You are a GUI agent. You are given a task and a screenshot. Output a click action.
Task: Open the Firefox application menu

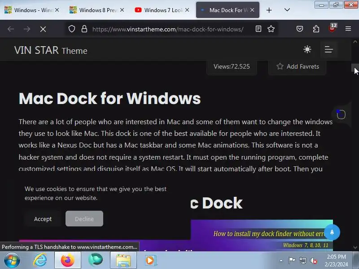click(348, 29)
